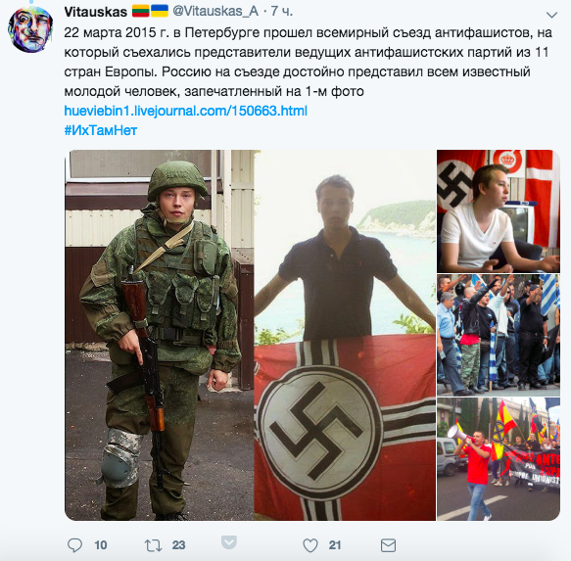View the photo of man in white t-shirt
The height and width of the screenshot is (561, 571).
pos(499,211)
